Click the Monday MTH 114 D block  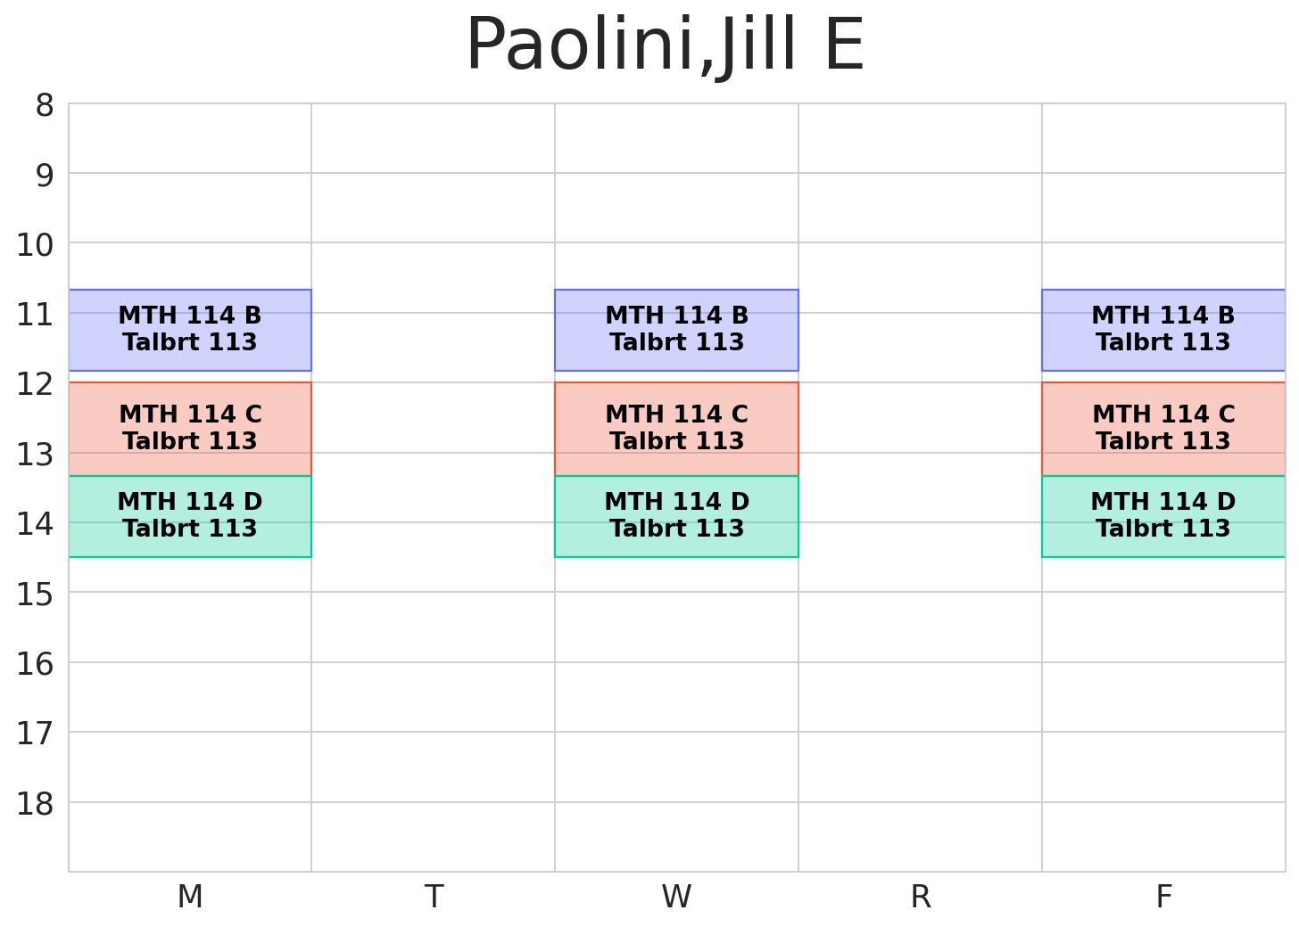(x=190, y=516)
